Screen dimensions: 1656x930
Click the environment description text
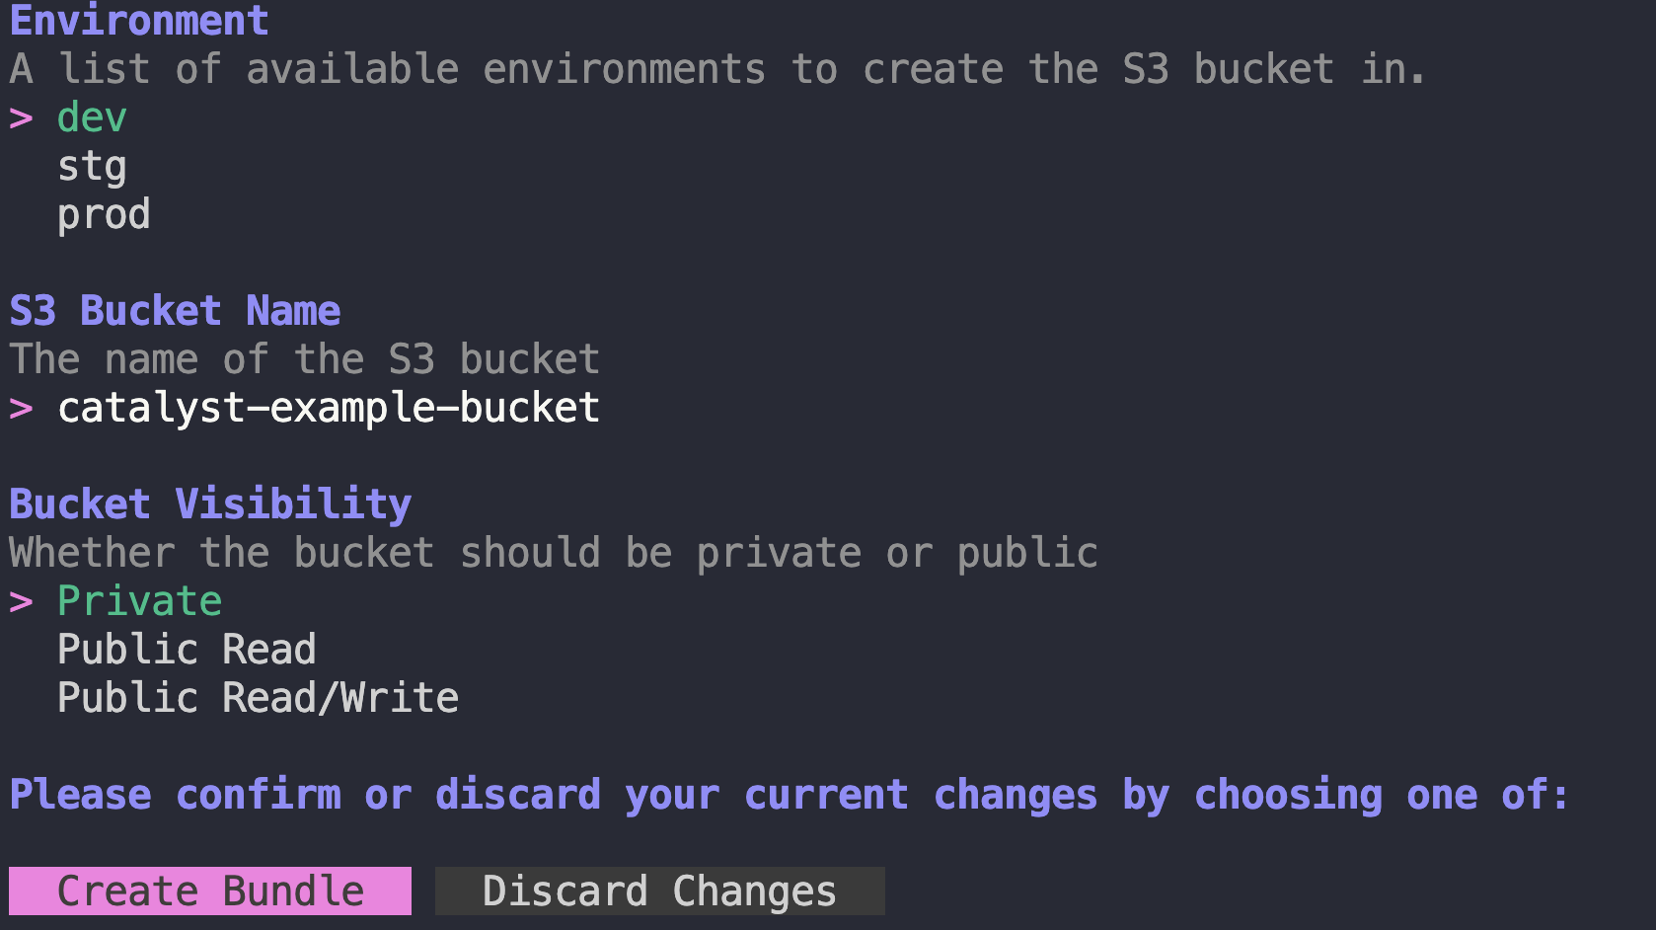pyautogui.click(x=715, y=68)
